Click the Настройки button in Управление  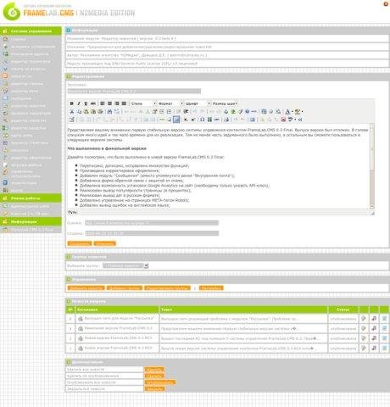coord(211,288)
